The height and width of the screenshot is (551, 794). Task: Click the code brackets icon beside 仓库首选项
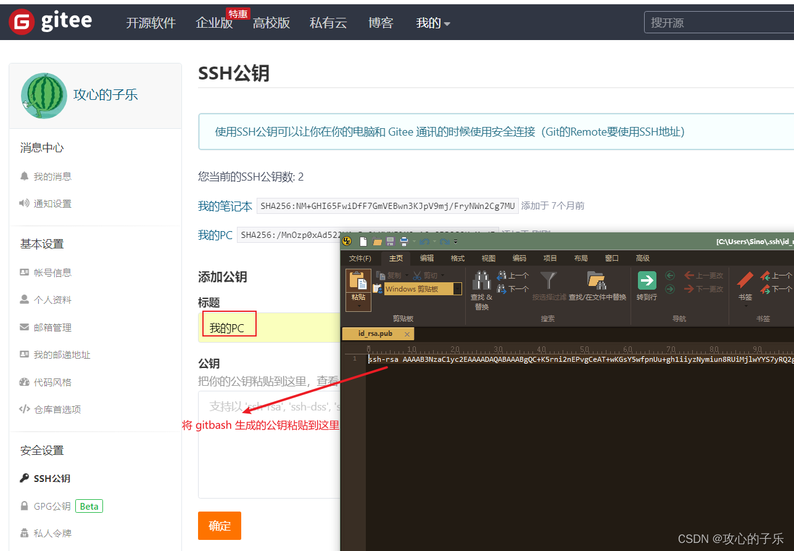pyautogui.click(x=25, y=409)
